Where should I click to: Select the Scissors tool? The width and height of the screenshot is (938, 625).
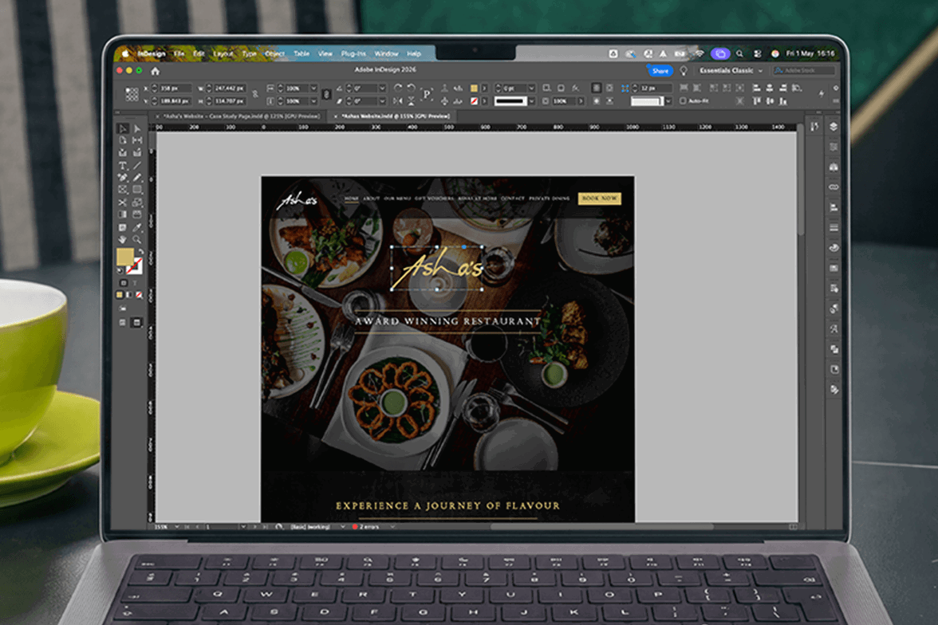tap(123, 202)
